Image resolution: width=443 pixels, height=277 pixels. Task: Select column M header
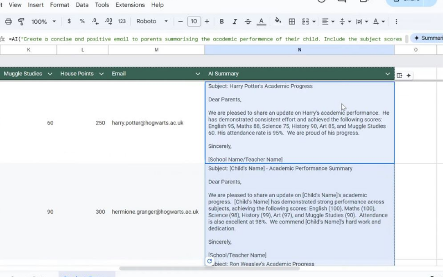pos(157,50)
